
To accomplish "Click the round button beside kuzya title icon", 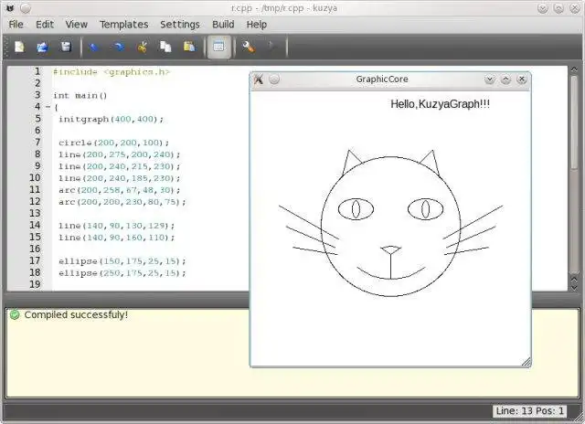I will (x=26, y=8).
